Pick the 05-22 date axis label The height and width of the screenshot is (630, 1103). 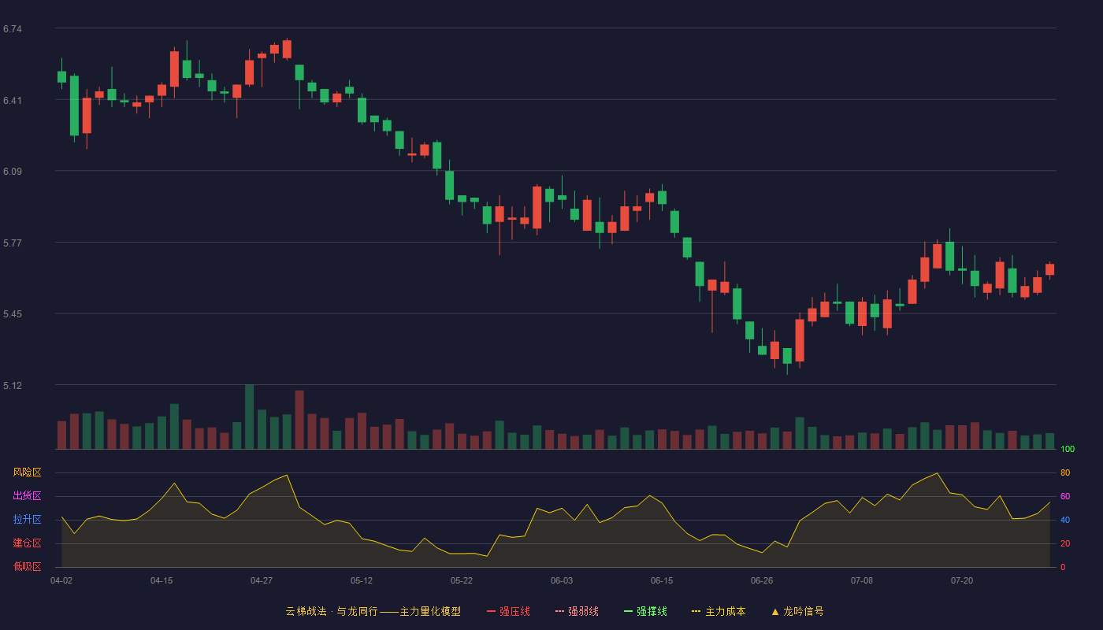462,580
